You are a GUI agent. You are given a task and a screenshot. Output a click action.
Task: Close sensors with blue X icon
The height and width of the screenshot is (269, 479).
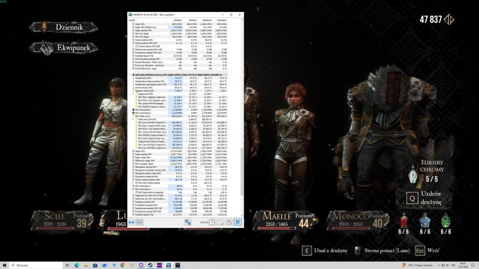238,222
